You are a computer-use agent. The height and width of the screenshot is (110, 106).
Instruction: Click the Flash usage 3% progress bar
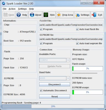88,68
